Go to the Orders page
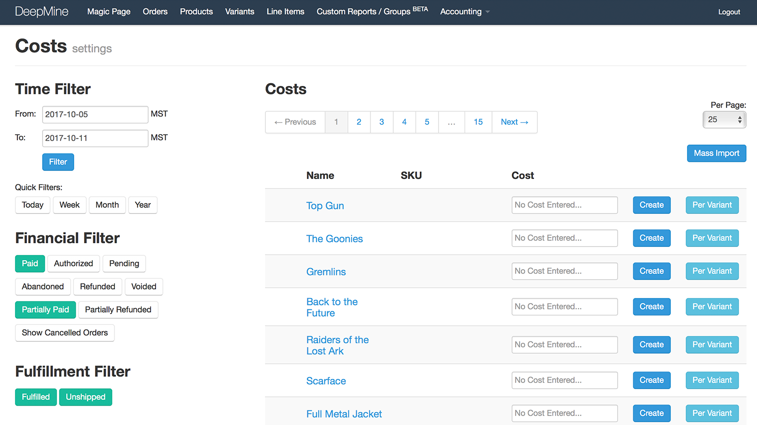757x425 pixels. [155, 12]
